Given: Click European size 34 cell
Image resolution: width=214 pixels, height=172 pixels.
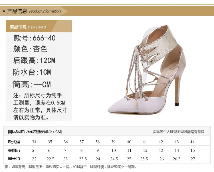Looking at the screenshot, I should 34,142.
